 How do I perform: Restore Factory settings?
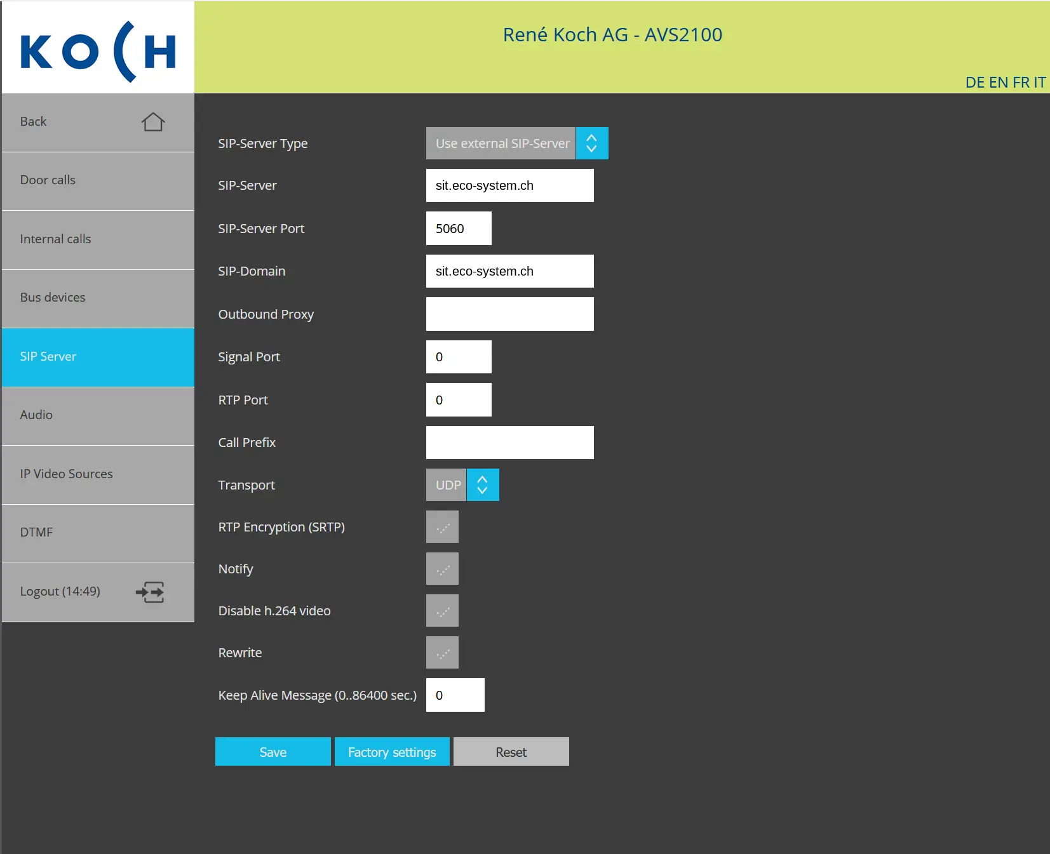coord(392,752)
